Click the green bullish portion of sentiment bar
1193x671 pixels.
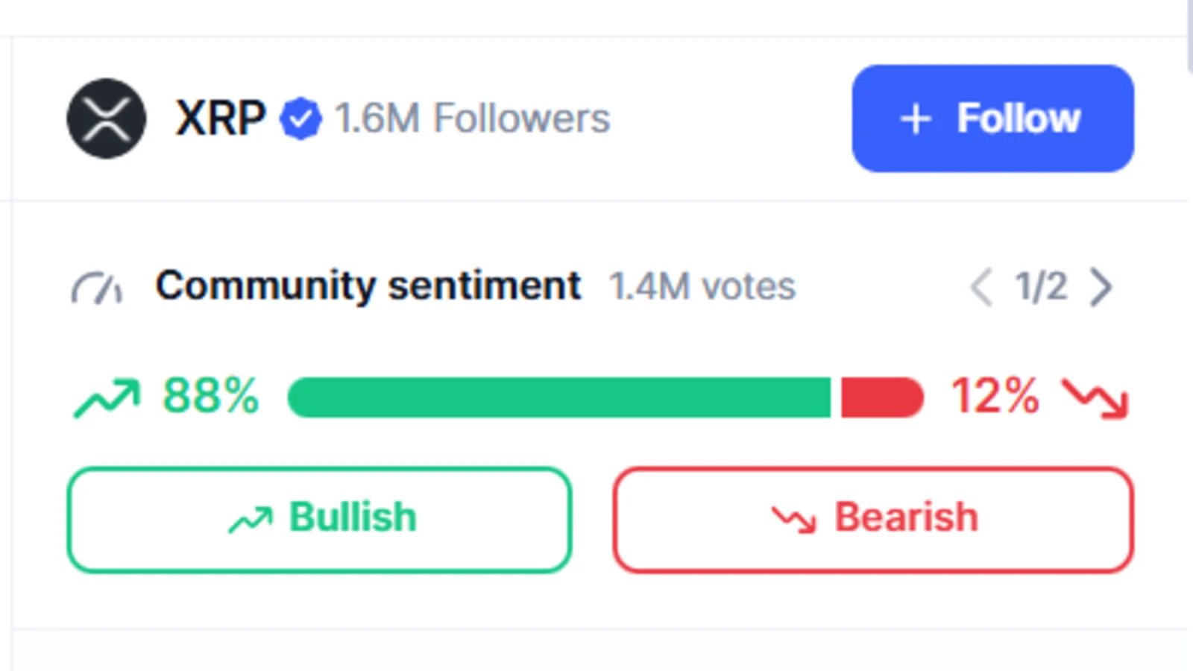559,397
